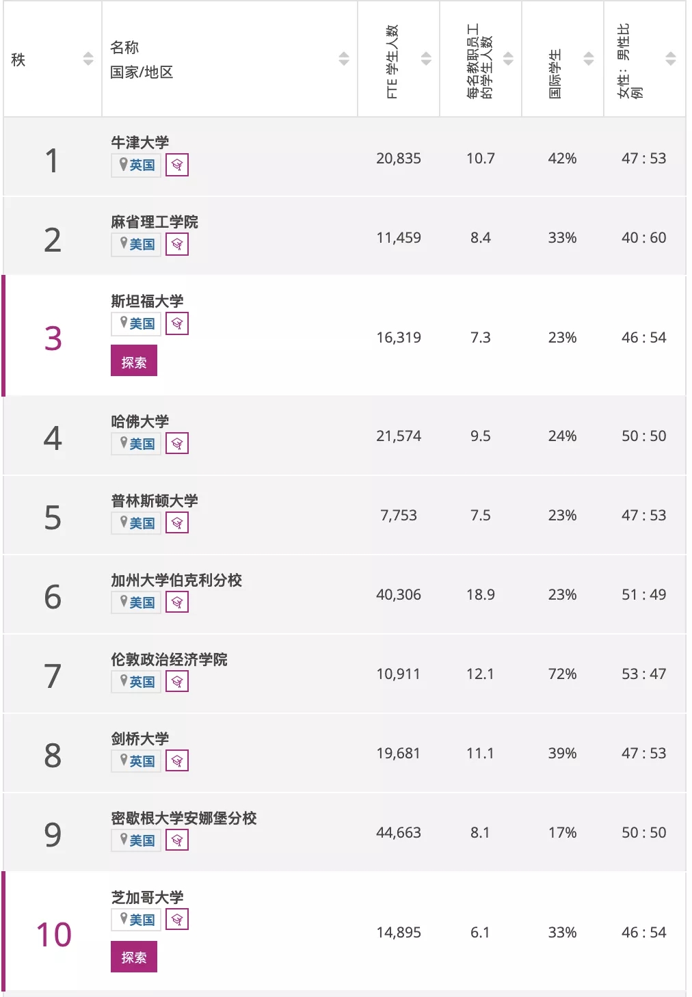Click 英国 location tag for 牛津大学
The height and width of the screenshot is (997, 692).
point(136,165)
